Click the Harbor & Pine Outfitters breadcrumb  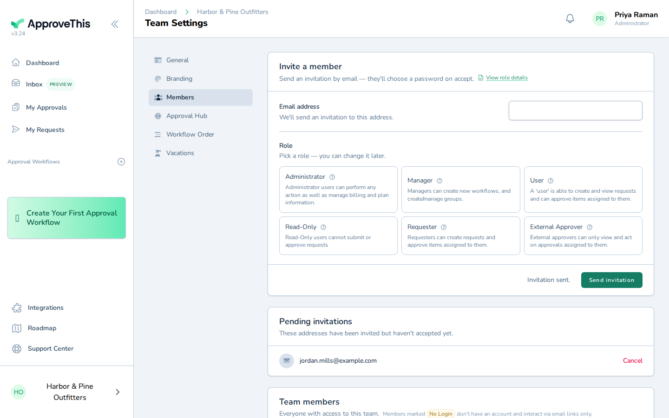click(x=233, y=12)
